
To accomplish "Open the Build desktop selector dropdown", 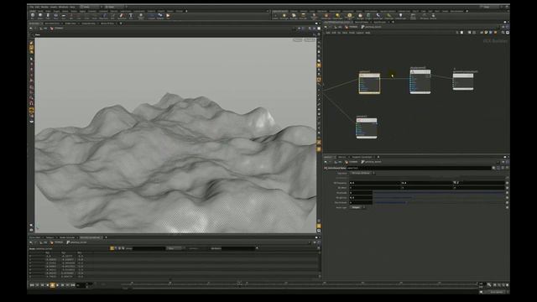I will (90, 7).
